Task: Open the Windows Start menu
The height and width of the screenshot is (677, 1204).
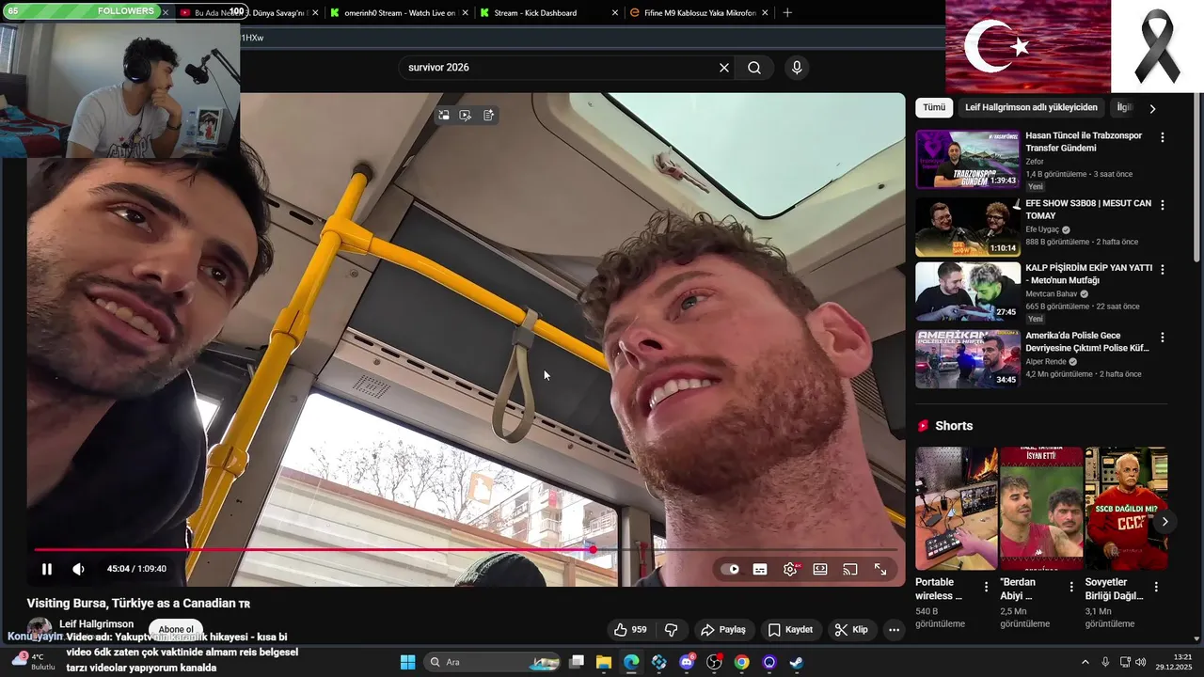Action: pyautogui.click(x=407, y=662)
